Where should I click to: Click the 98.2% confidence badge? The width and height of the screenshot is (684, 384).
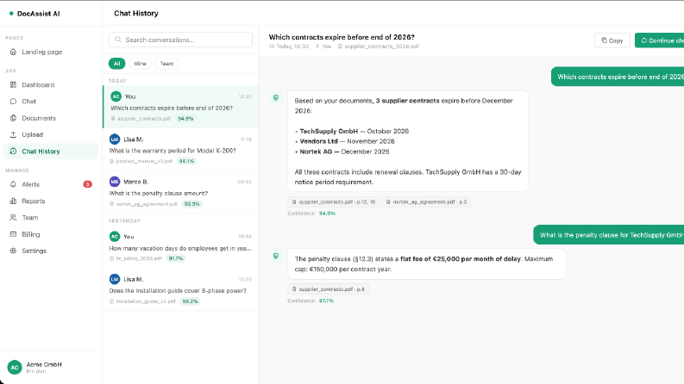pos(190,301)
